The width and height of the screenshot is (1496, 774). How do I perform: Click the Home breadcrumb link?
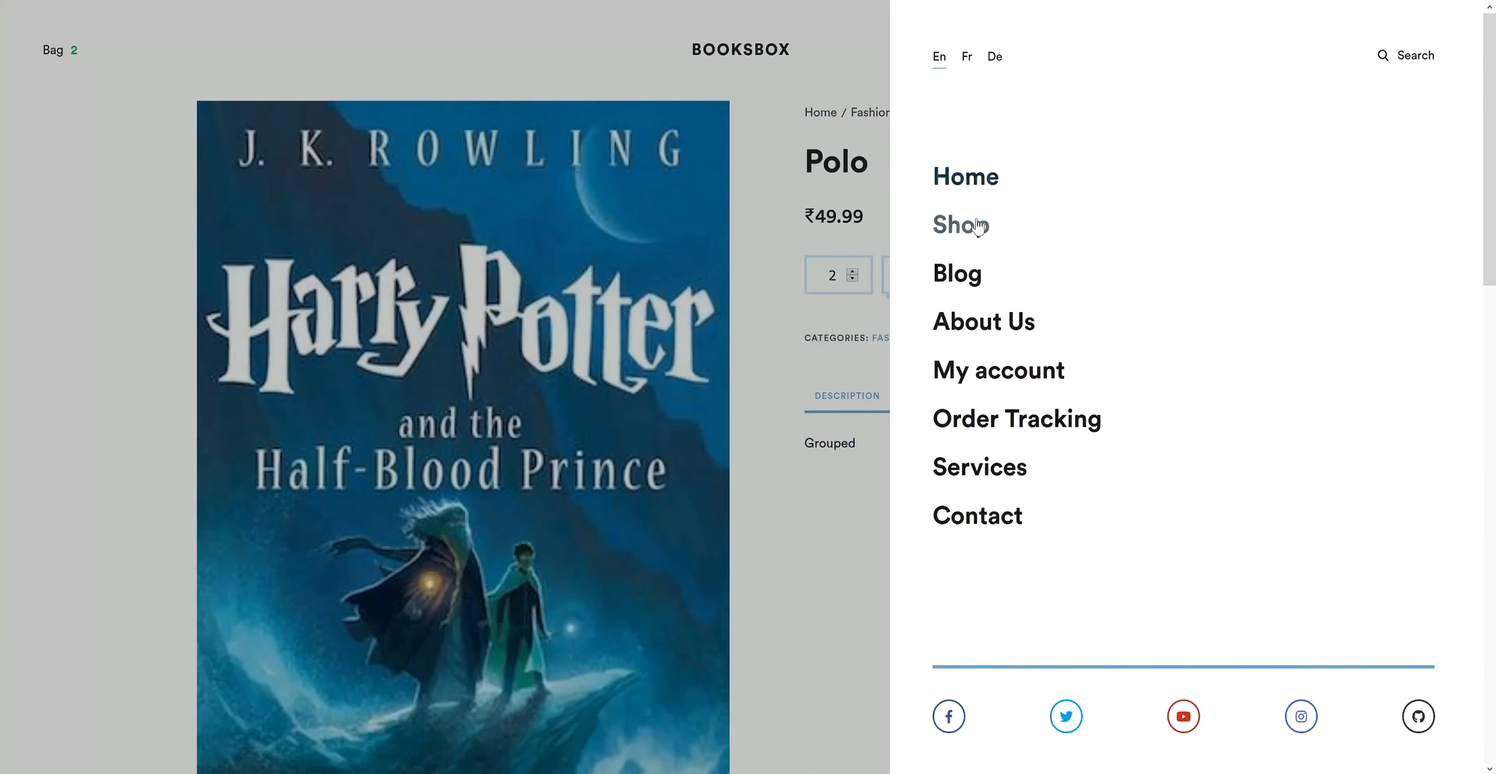tap(820, 112)
